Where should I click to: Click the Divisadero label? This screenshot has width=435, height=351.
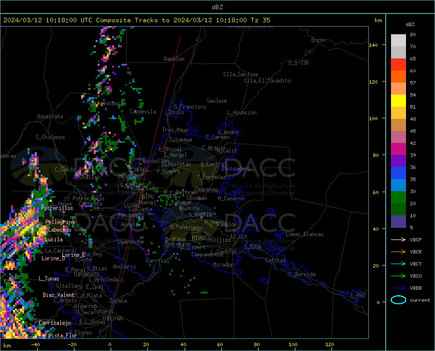click(236, 168)
